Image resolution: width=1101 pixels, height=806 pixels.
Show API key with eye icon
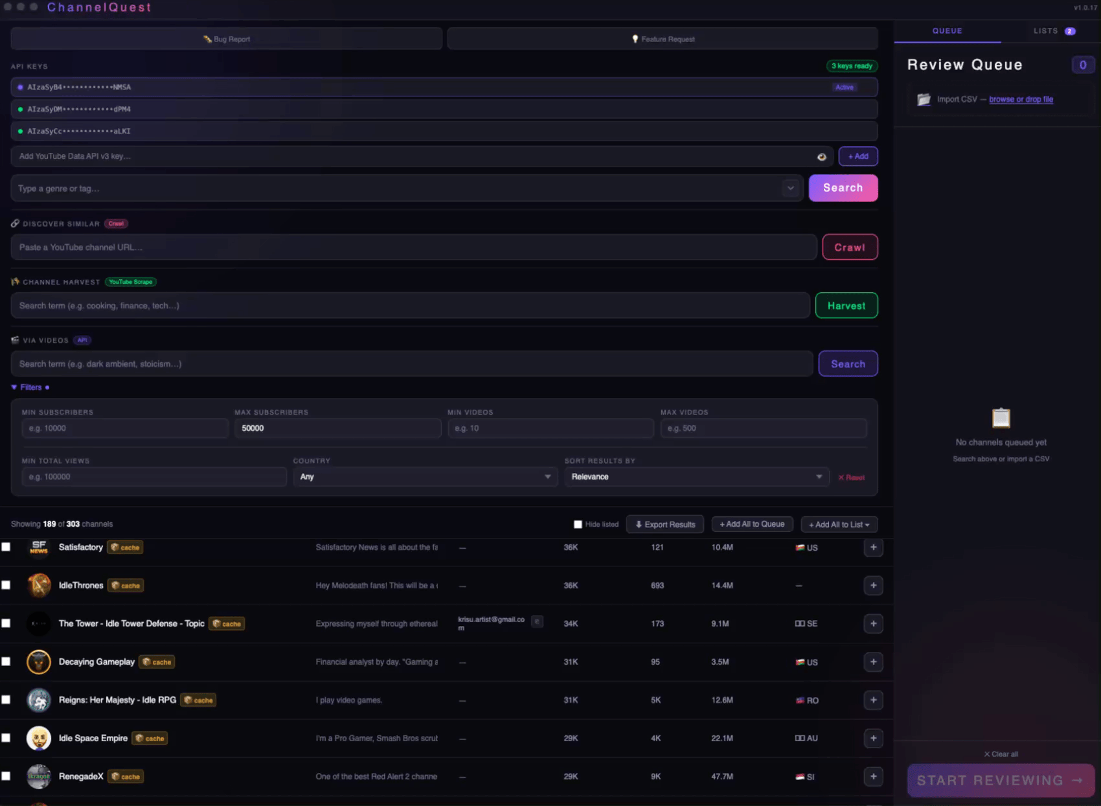click(821, 157)
